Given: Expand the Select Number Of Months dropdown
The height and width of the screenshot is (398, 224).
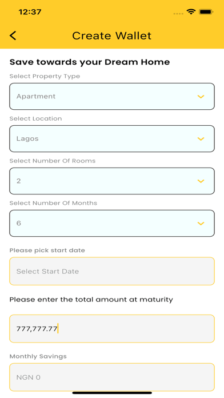Looking at the screenshot, I should pyautogui.click(x=112, y=224).
